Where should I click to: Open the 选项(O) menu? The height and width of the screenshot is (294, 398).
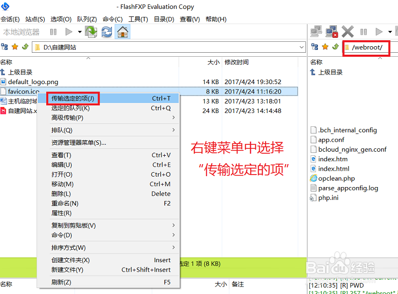(61, 19)
